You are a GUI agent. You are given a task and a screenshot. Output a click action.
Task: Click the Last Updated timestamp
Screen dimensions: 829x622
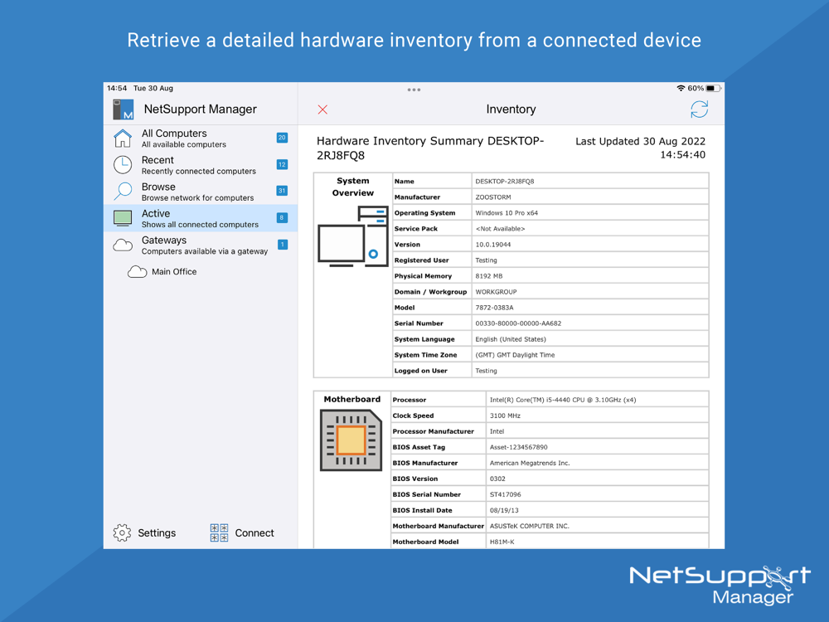point(640,148)
